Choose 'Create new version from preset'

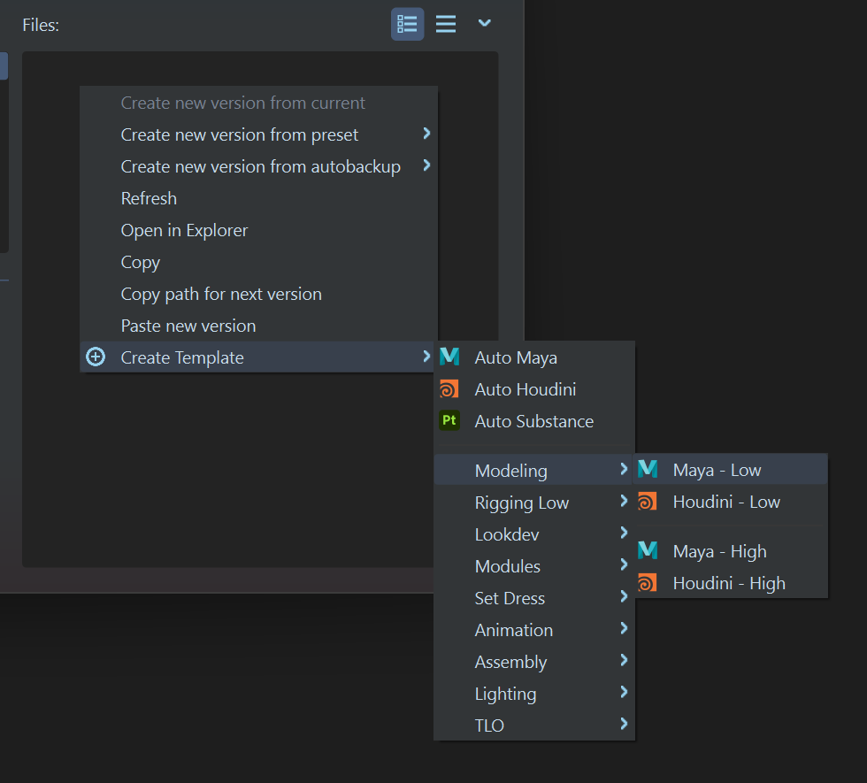(x=258, y=134)
